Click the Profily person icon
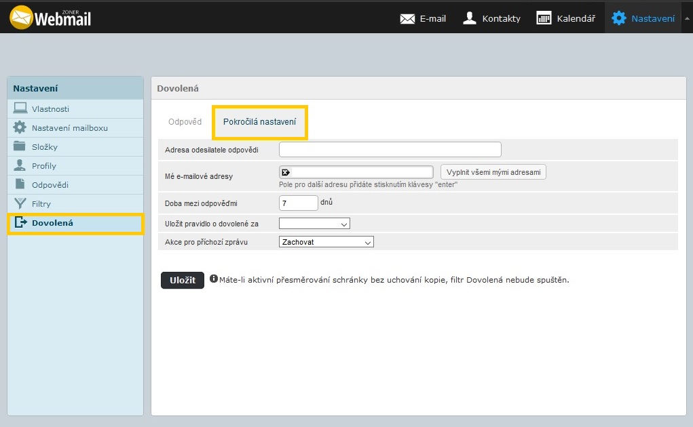The height and width of the screenshot is (427, 693). [20, 165]
